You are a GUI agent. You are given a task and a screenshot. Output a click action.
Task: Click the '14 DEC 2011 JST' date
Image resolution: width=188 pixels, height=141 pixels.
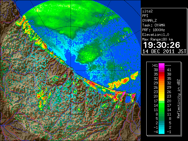[164, 51]
